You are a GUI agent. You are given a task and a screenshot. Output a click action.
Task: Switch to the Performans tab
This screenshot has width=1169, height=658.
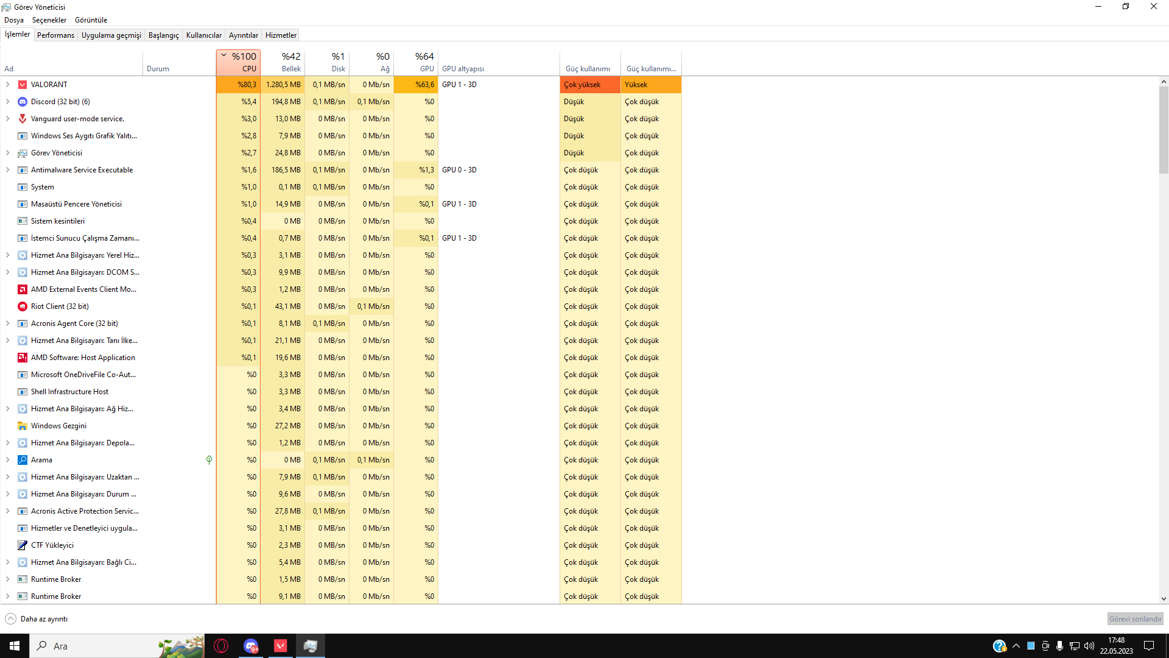55,35
